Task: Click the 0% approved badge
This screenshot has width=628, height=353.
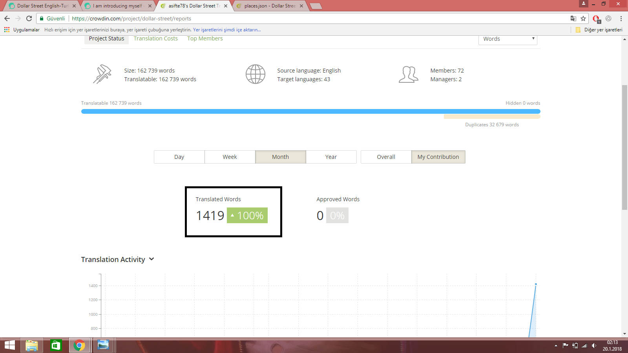Action: pos(337,215)
